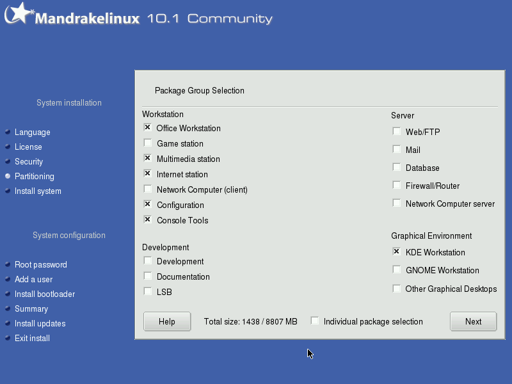Click the Mandrakelinux star logo
Screen dimensions: 512x384
point(19,13)
